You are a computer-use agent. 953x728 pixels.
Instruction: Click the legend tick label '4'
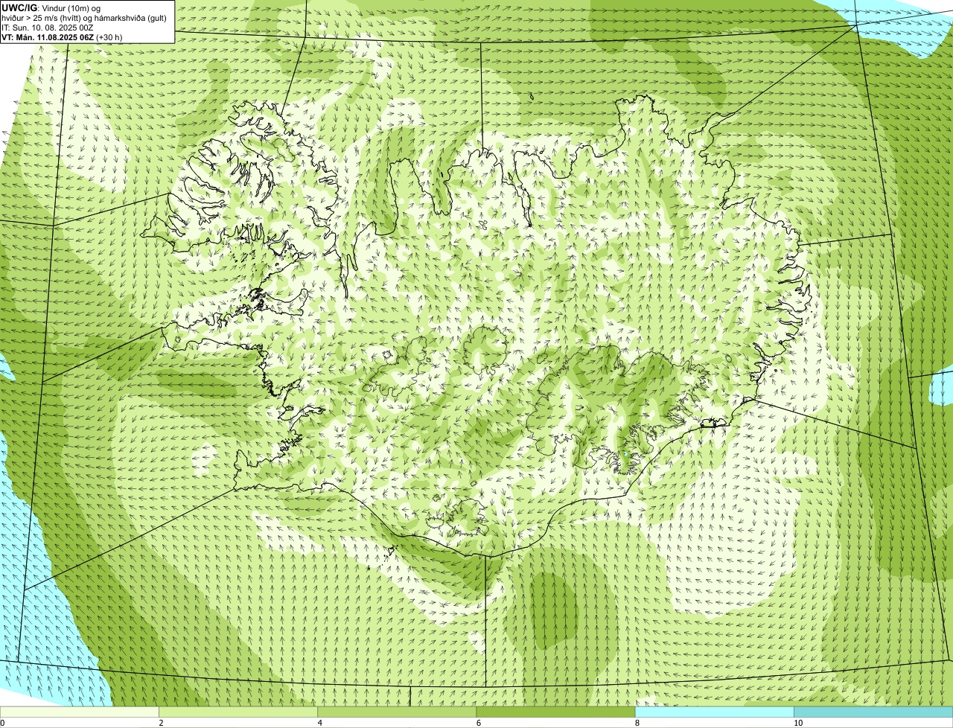point(320,723)
